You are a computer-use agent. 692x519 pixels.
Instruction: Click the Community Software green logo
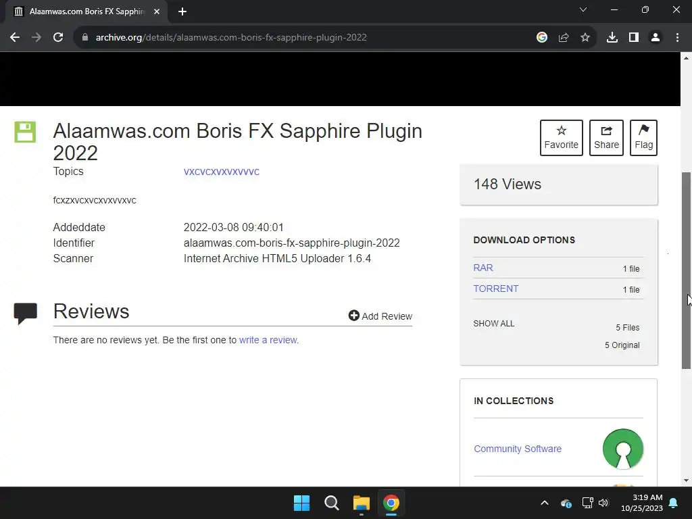(623, 449)
